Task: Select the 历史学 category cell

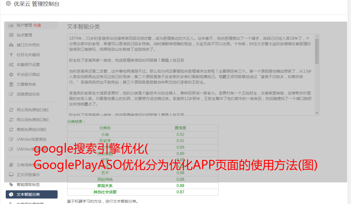Action: 105,141
